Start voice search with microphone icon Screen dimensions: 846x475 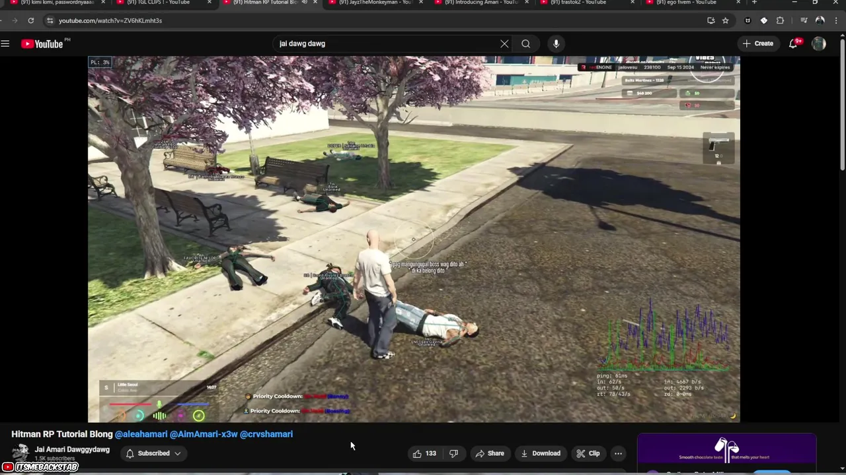(x=556, y=44)
